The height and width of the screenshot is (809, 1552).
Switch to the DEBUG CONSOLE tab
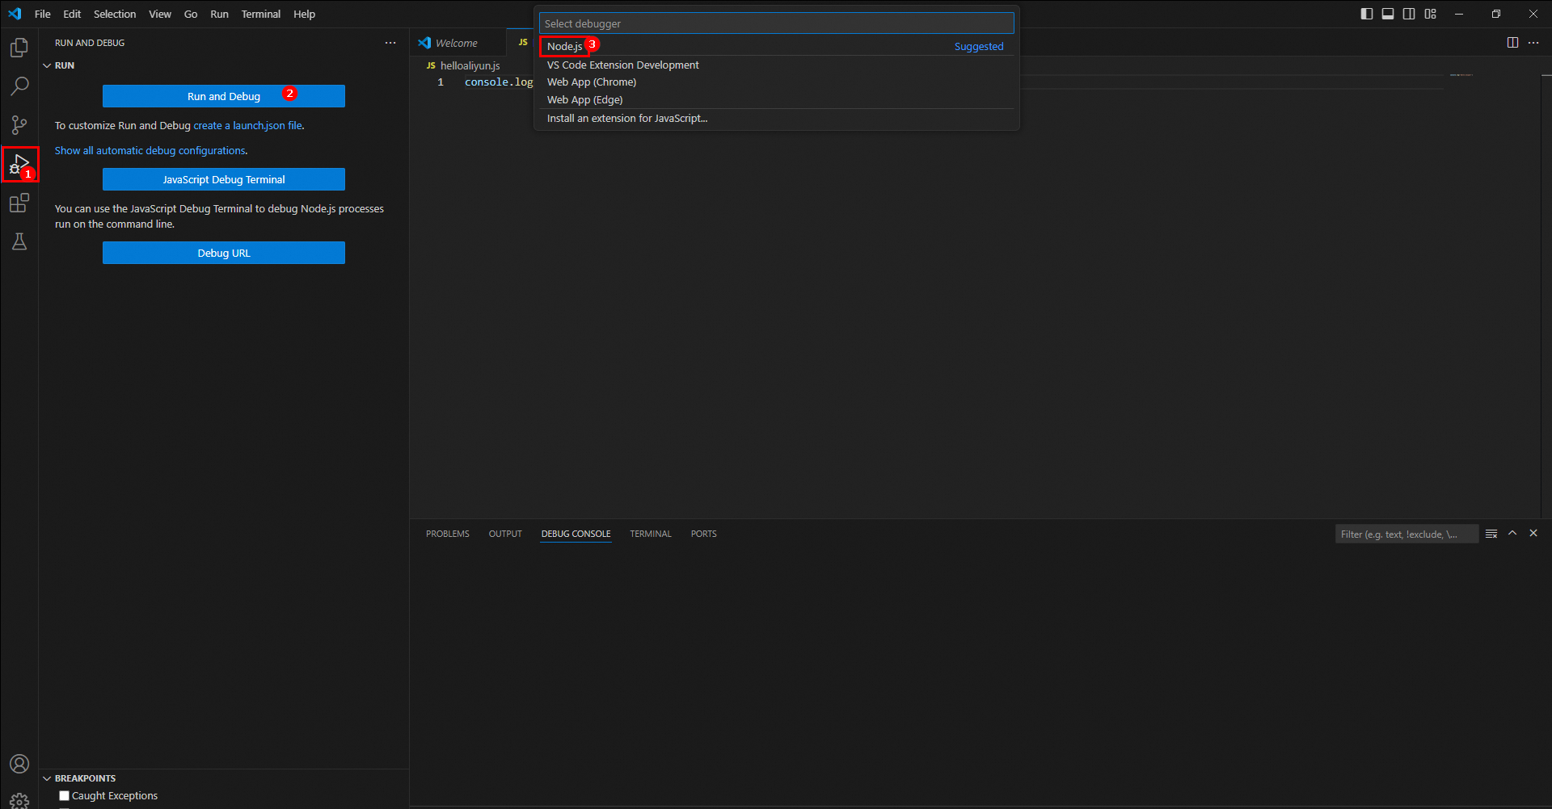click(576, 534)
